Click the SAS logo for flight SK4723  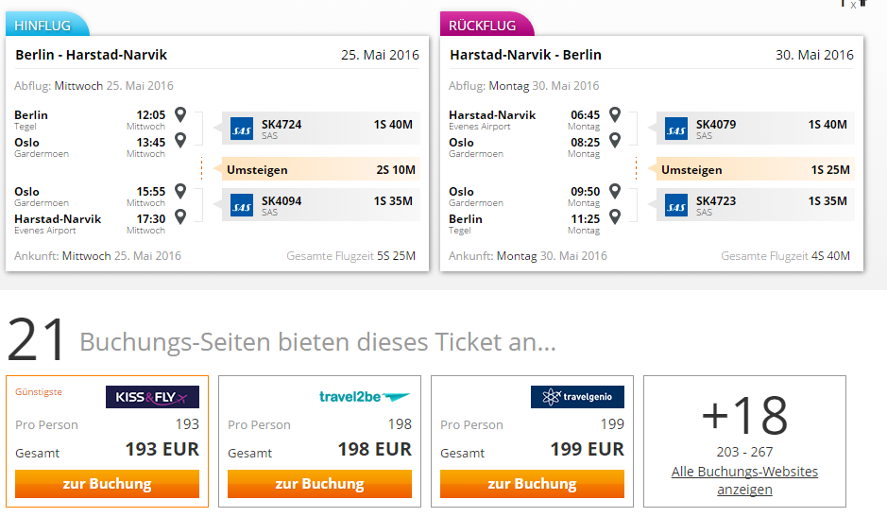676,205
